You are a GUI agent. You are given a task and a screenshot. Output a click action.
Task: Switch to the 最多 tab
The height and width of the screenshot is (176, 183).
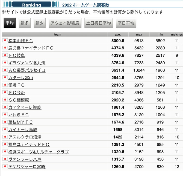pos(25,23)
